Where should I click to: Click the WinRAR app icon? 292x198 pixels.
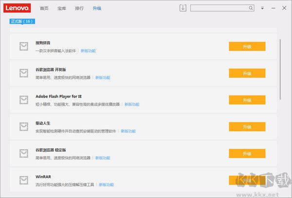[23, 180]
